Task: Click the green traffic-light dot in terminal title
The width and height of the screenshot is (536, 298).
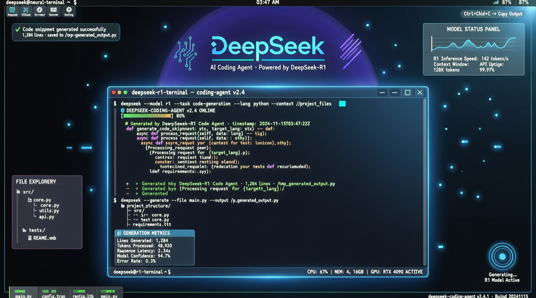Action: (126, 93)
